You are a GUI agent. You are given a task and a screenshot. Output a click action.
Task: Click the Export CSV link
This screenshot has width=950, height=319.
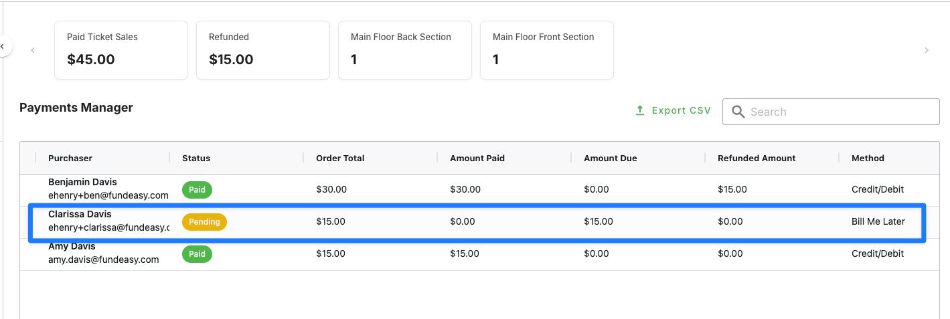pyautogui.click(x=673, y=110)
